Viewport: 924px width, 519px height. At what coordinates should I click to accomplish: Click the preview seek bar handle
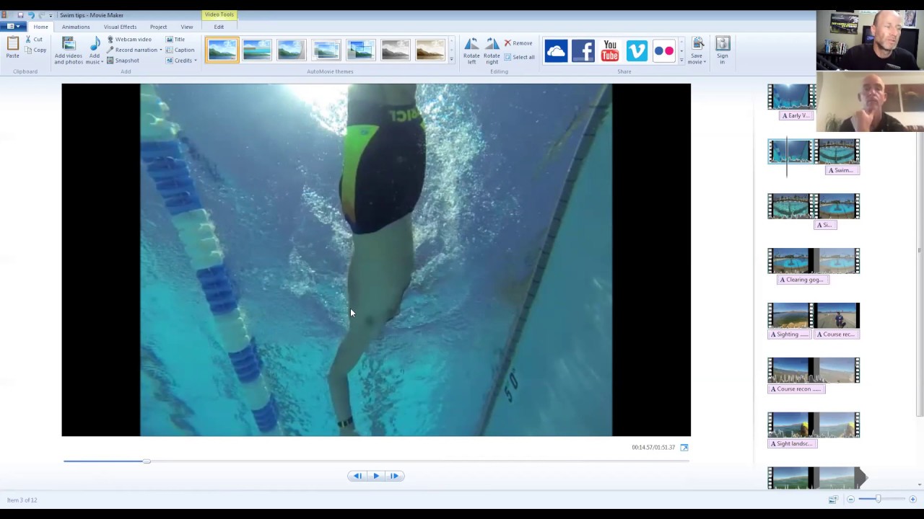(147, 461)
